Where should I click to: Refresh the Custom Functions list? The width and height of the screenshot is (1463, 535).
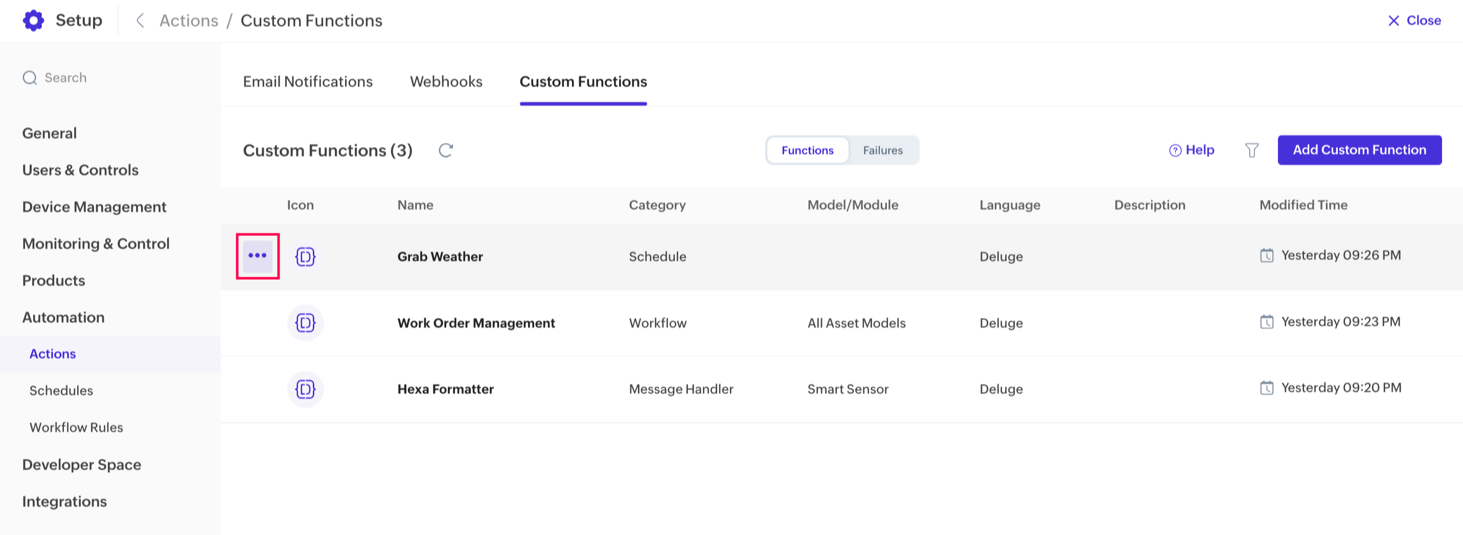pos(446,150)
